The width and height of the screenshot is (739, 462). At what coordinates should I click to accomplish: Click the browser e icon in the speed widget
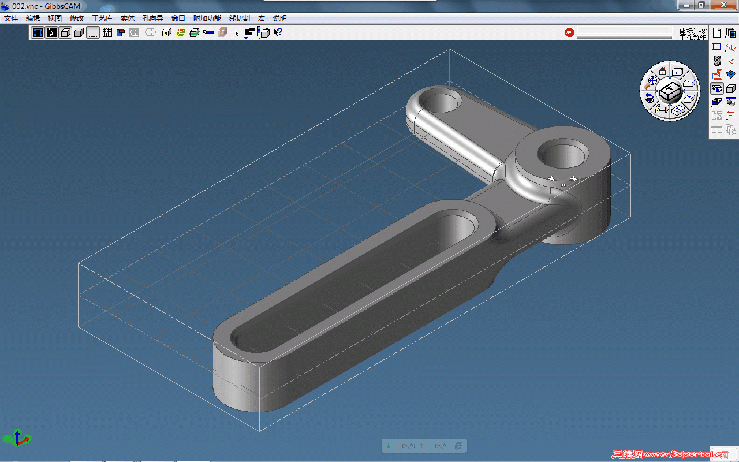click(458, 446)
